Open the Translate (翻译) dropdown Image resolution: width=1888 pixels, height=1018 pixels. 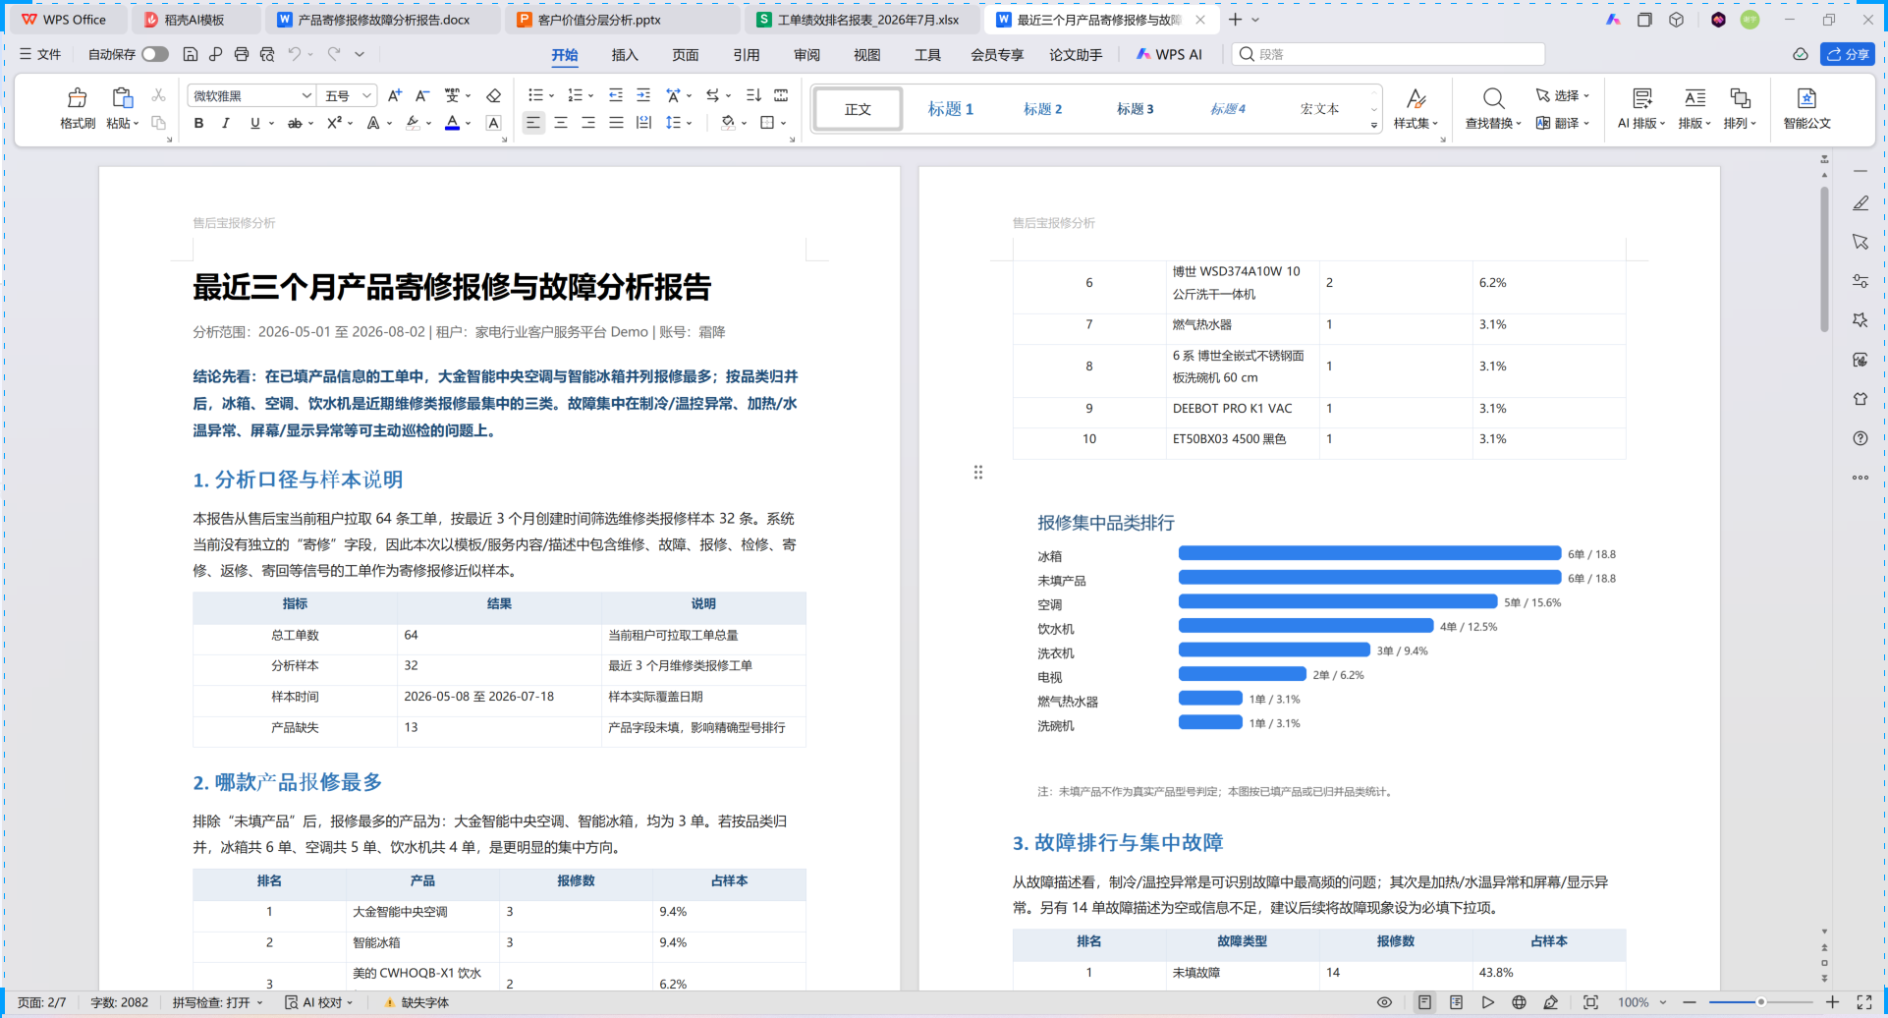coord(1562,123)
